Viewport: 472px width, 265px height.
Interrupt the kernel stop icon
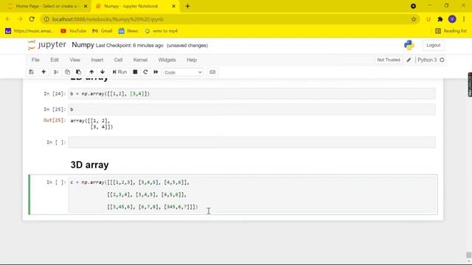tap(135, 72)
